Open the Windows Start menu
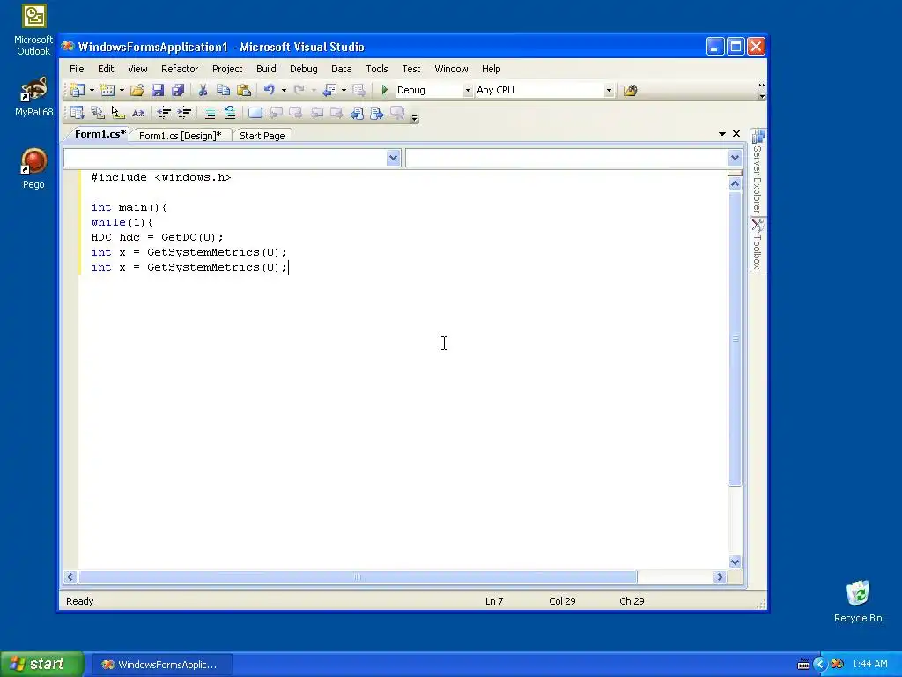 pyautogui.click(x=42, y=664)
